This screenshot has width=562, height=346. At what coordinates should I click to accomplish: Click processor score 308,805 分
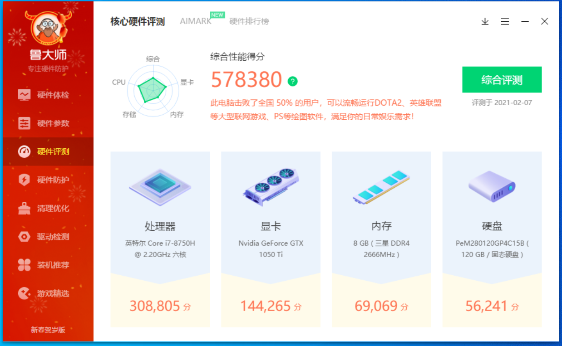coord(160,306)
